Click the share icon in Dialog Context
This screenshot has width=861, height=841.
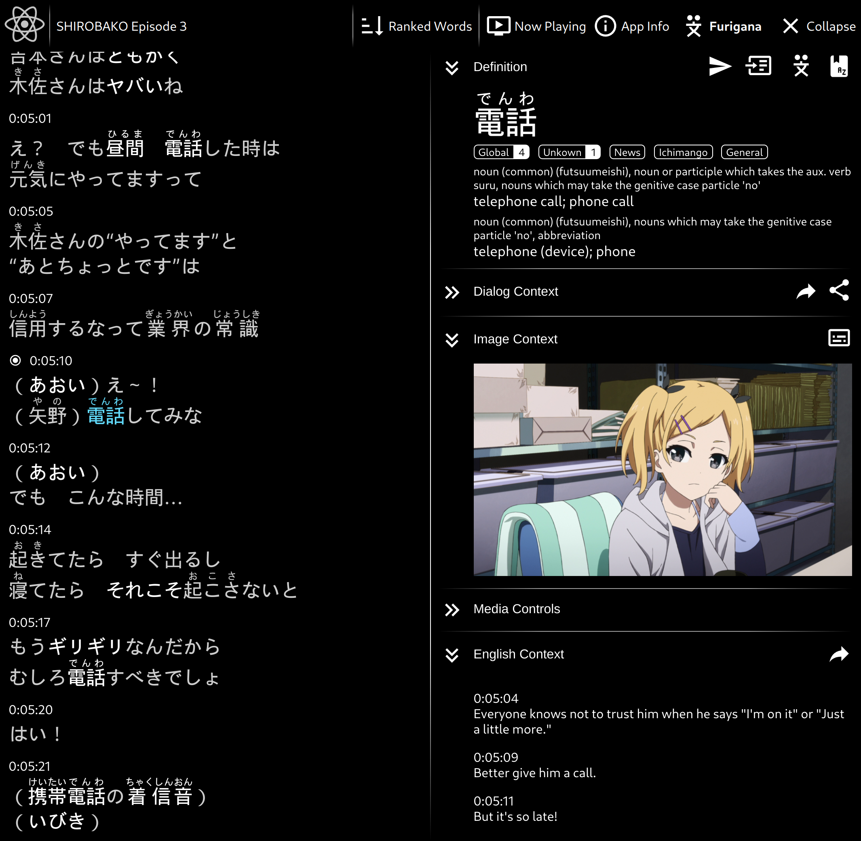(x=839, y=291)
